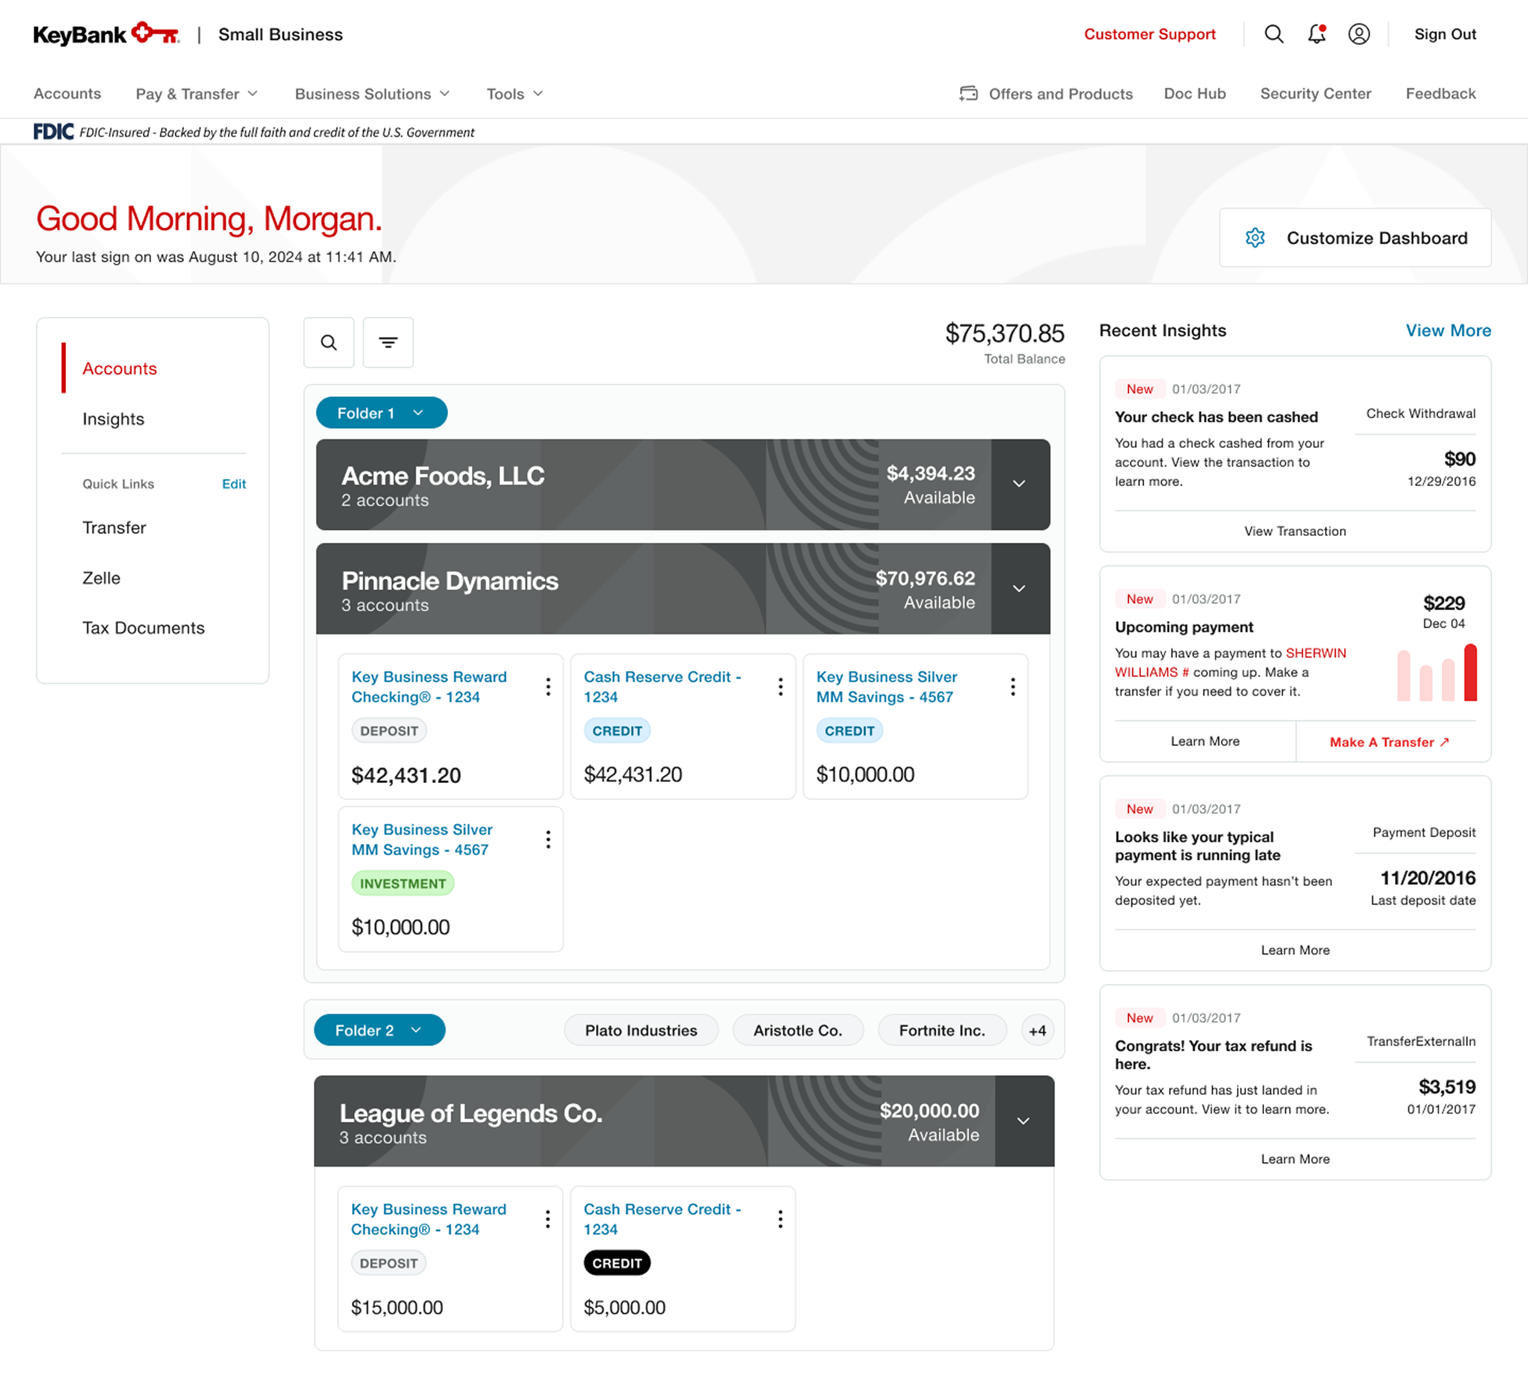Click the FDIC logo

53,132
